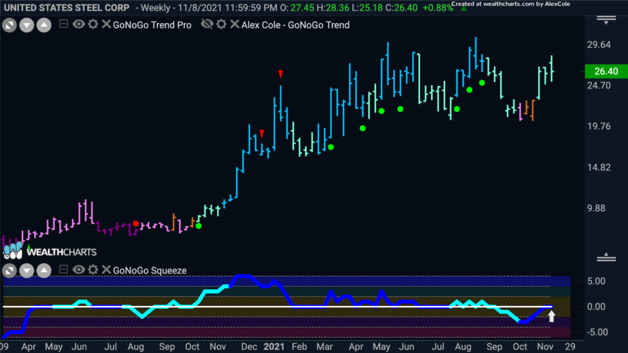Click the WealthCharts logo
The height and width of the screenshot is (353, 628).
[50, 251]
